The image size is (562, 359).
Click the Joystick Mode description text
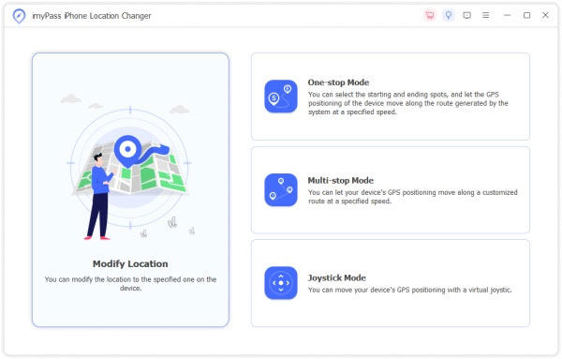(x=409, y=290)
